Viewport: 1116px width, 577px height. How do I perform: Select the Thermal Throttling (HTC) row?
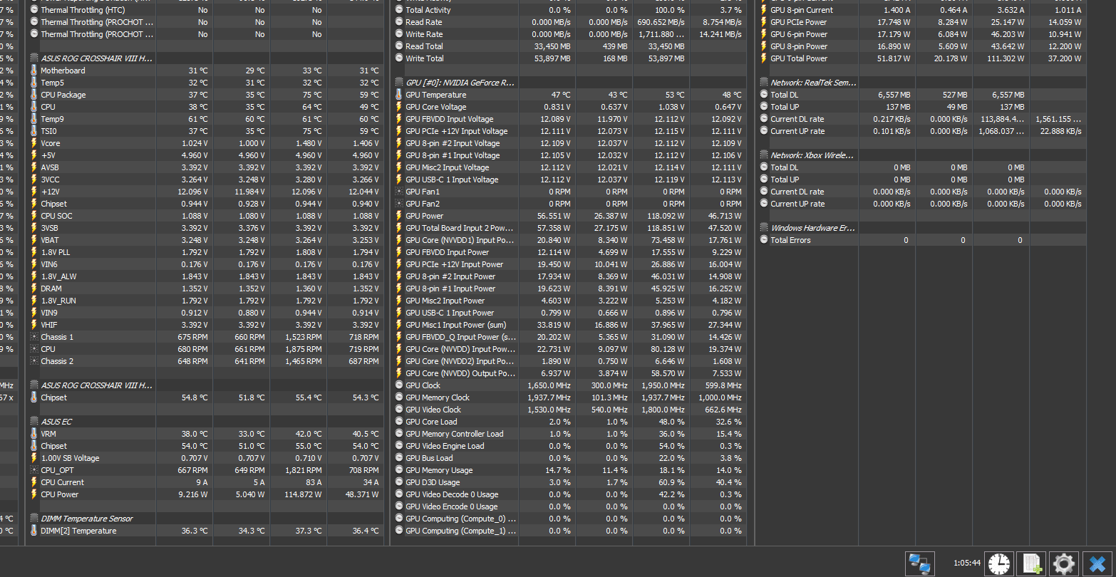tap(205, 10)
